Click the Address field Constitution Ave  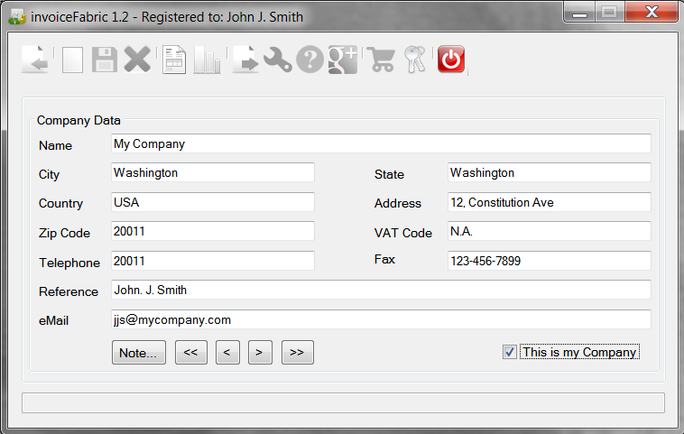tap(550, 202)
